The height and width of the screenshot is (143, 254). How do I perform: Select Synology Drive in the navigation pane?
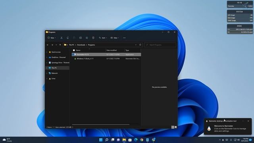point(60,63)
